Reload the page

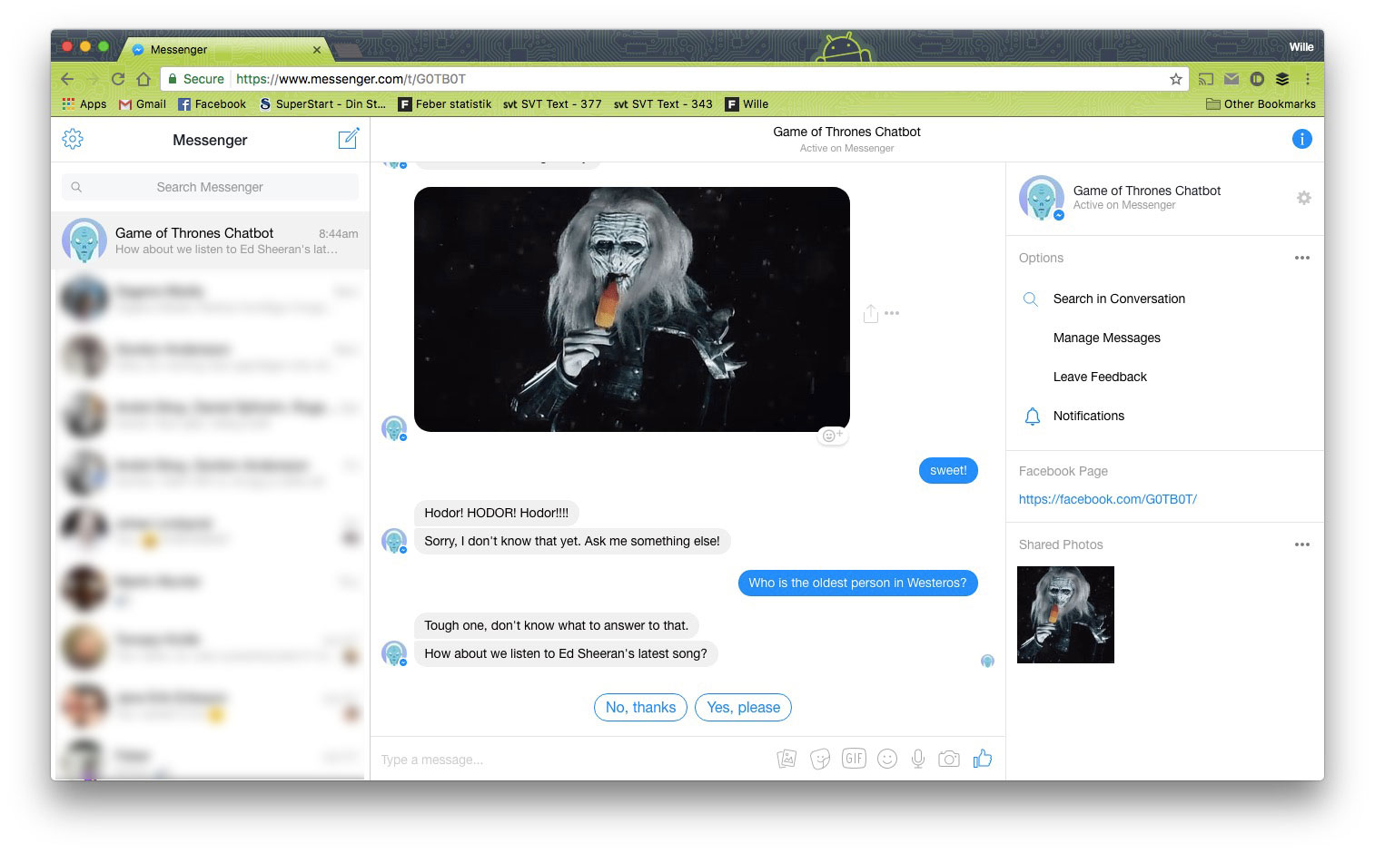pos(118,79)
